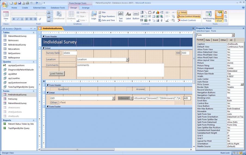The image size is (246, 155).
Task: Click the Open folder icon in quick access toolbar
Action: (15, 3)
